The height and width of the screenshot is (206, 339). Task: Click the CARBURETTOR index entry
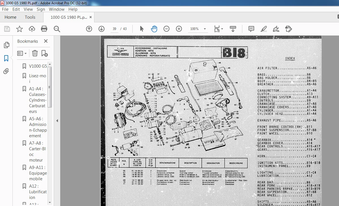tap(287, 91)
